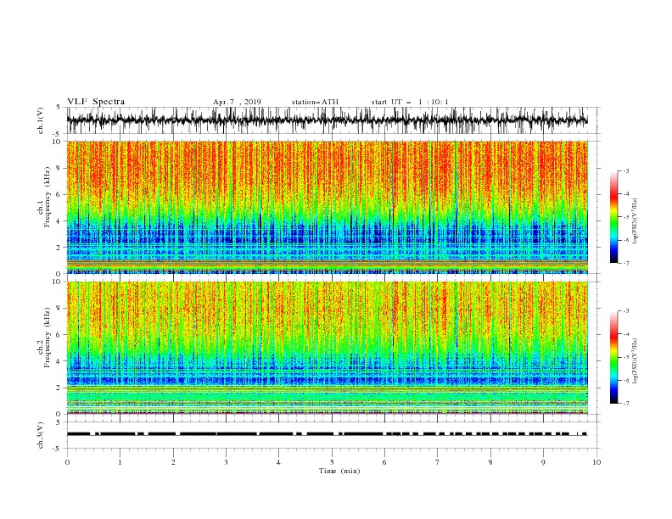
Task: Click the ch.1 voltage waveform trace
Action: [x=327, y=120]
